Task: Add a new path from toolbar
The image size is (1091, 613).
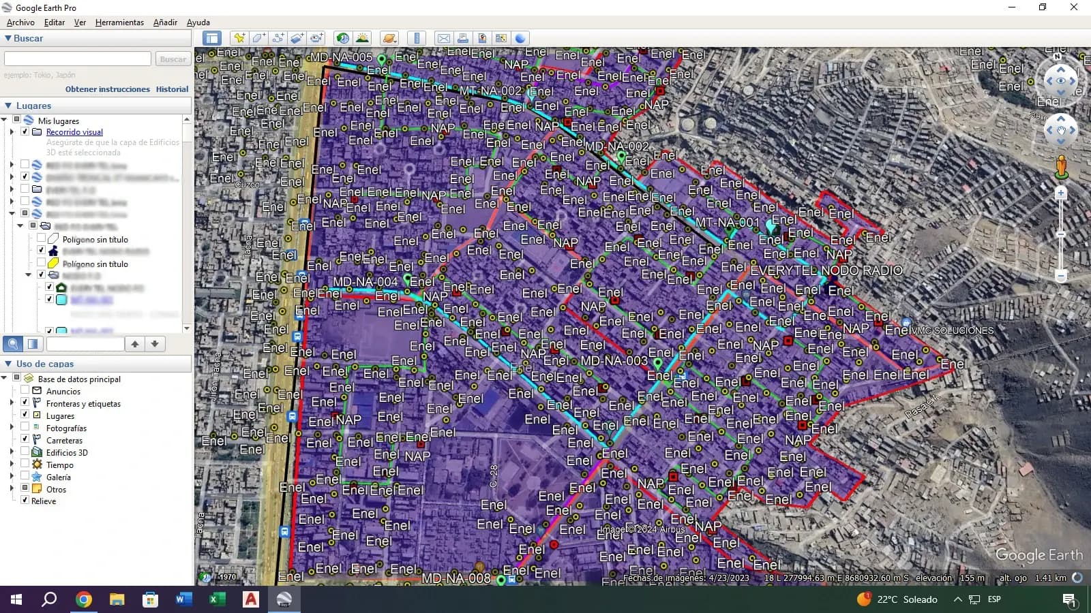Action: 278,38
